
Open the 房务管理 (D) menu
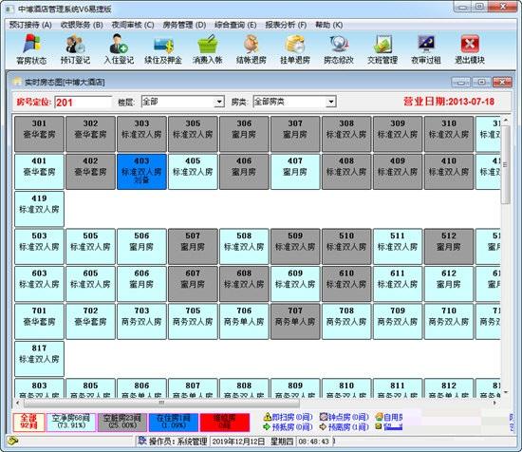point(184,25)
